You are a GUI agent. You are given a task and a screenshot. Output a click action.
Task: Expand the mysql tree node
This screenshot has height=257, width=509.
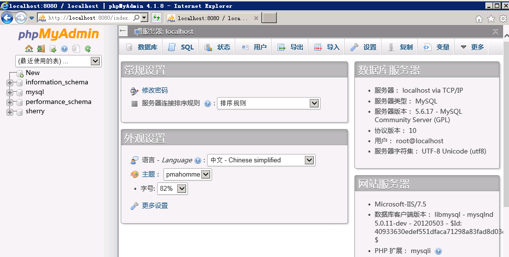(x=10, y=93)
